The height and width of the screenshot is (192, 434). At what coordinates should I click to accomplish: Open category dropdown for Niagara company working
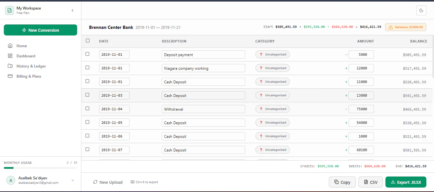point(273,68)
